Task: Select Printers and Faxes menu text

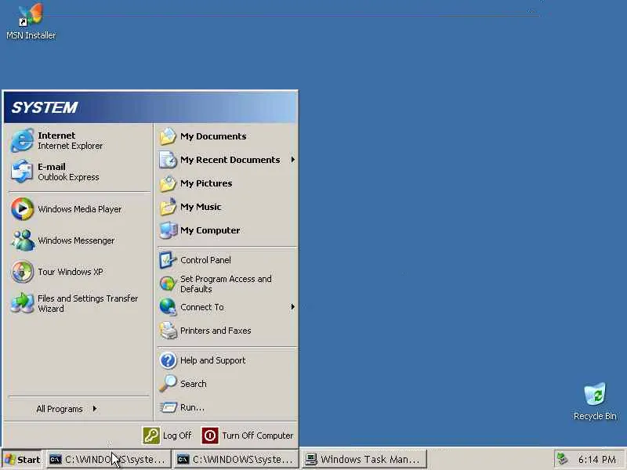Action: [x=216, y=331]
